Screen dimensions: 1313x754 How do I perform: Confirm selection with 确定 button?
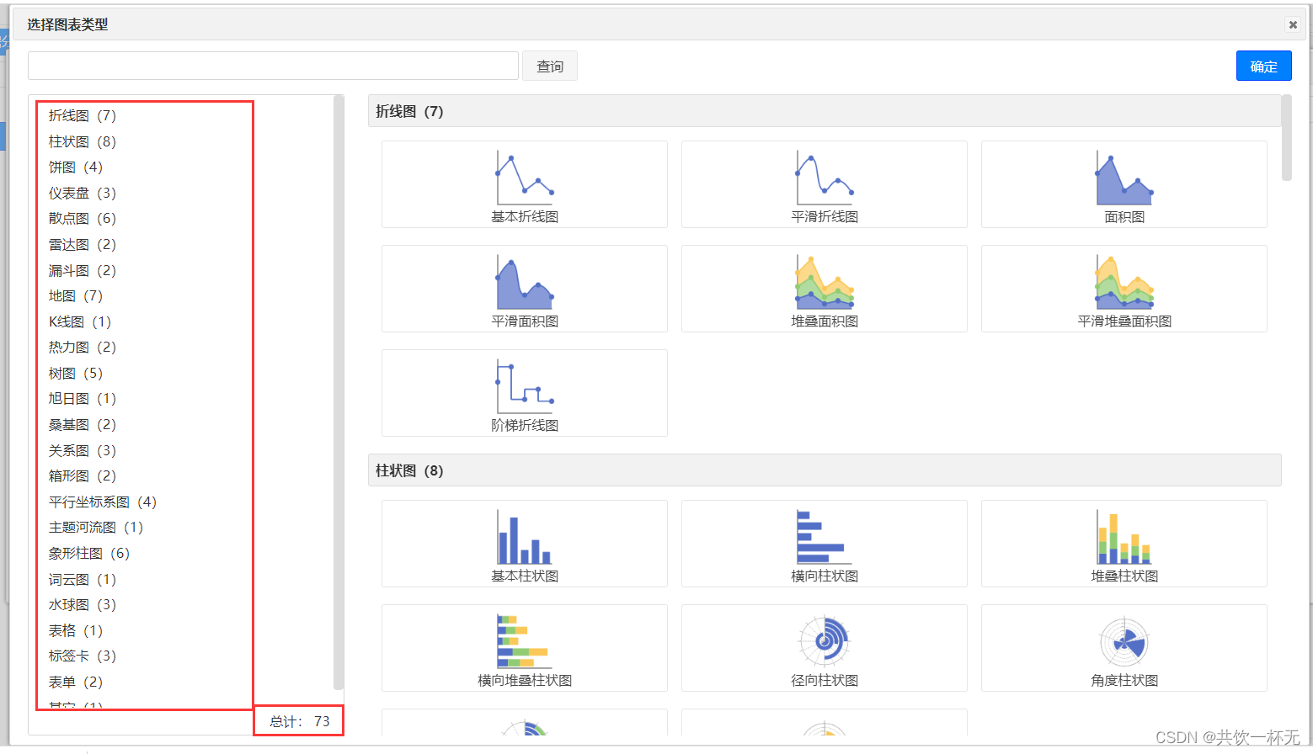(x=1263, y=66)
